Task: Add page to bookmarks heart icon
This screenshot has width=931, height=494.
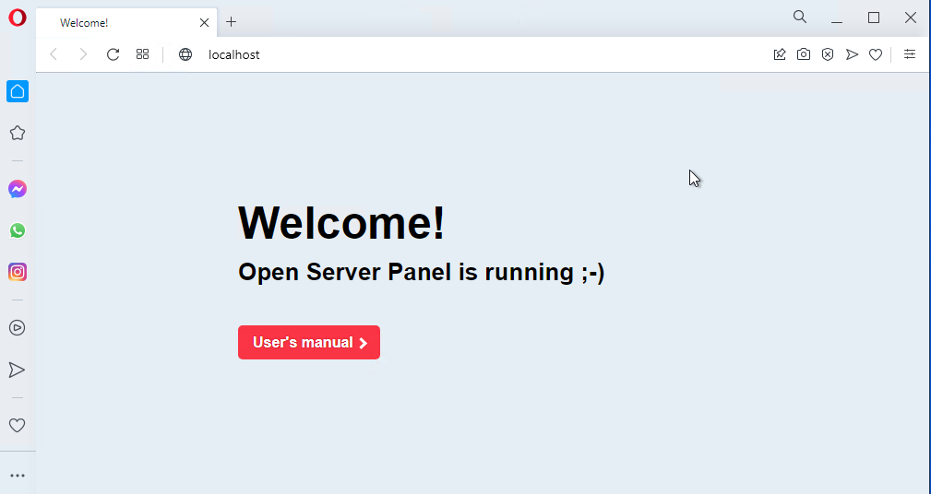Action: tap(876, 54)
